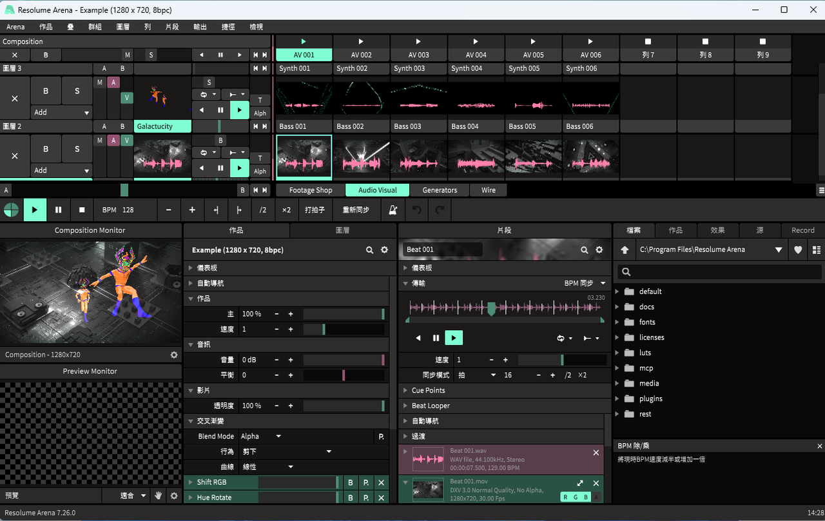Switch to the Generators tab
The image size is (825, 521).
[x=440, y=190]
